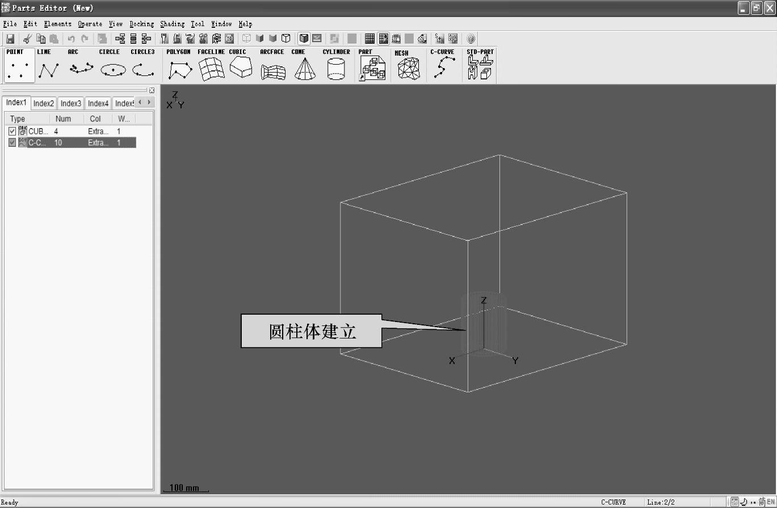Image resolution: width=777 pixels, height=508 pixels.
Task: Close the index side panel
Action: click(x=152, y=90)
